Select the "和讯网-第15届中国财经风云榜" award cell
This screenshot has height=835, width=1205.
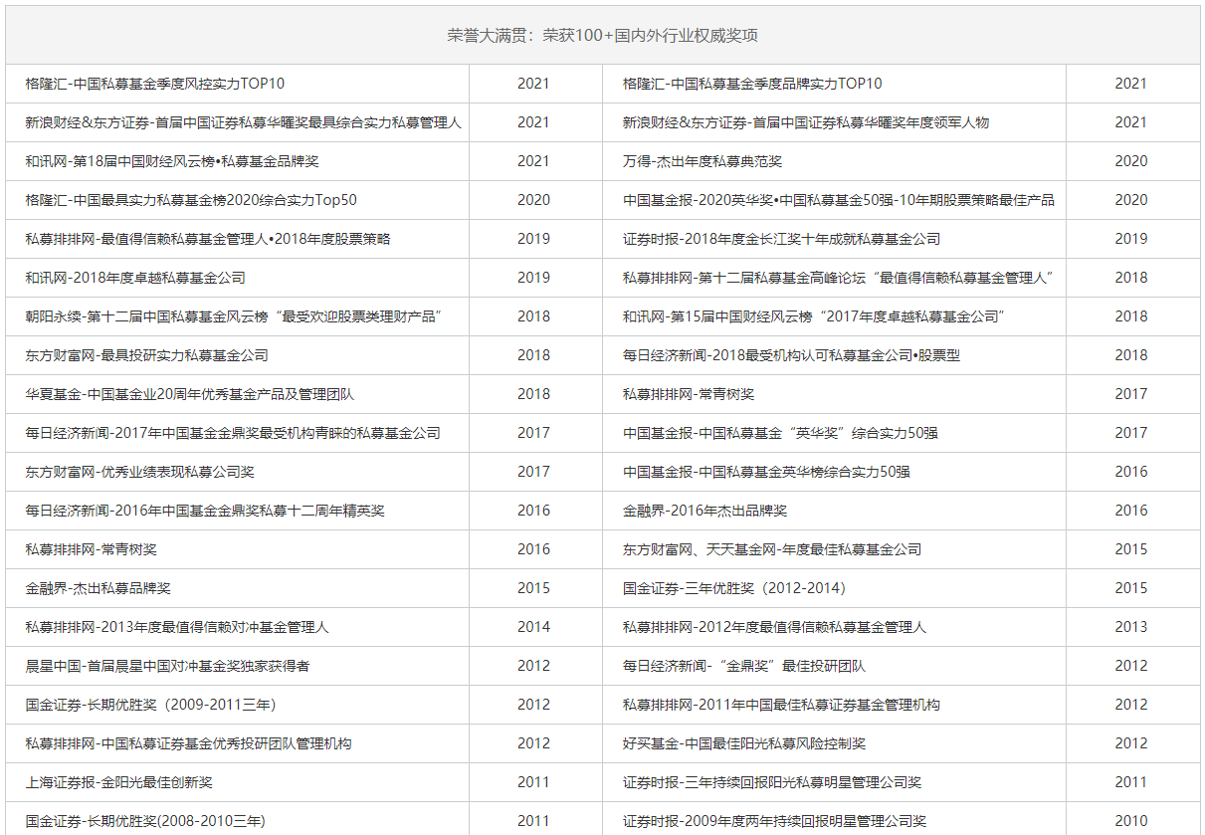pyautogui.click(x=834, y=316)
